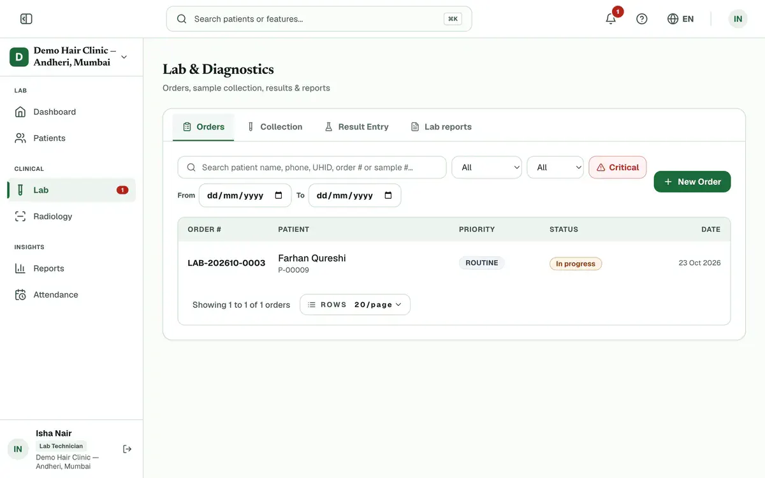This screenshot has width=765, height=478.
Task: Open the help question mark icon
Action: pos(642,19)
